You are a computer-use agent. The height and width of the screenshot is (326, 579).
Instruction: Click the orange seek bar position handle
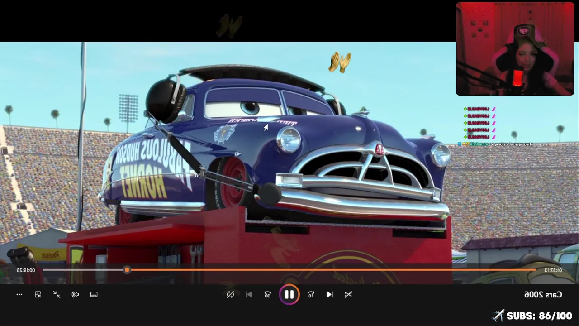(x=127, y=270)
